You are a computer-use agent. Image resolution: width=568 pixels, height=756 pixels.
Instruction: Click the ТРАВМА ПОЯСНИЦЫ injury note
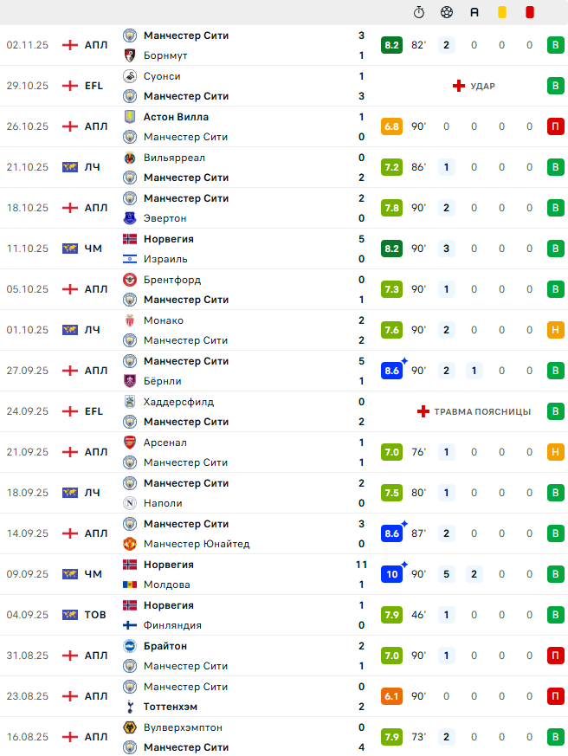coord(482,411)
